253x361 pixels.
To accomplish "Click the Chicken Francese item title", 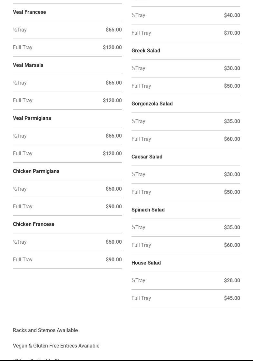I will [34, 224].
